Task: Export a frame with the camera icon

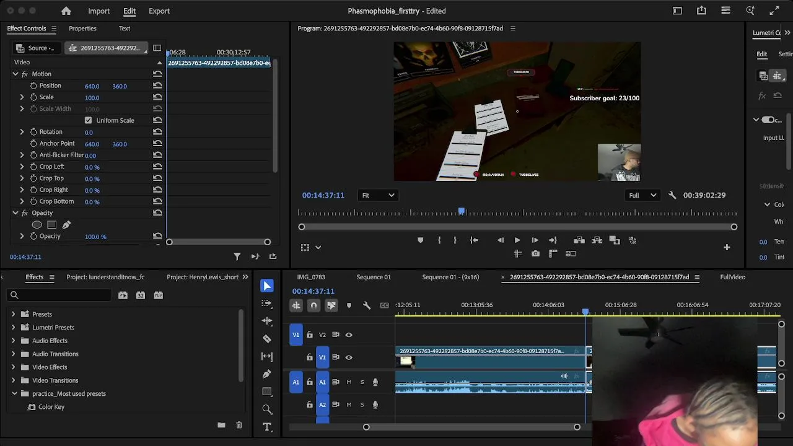Action: 535,253
